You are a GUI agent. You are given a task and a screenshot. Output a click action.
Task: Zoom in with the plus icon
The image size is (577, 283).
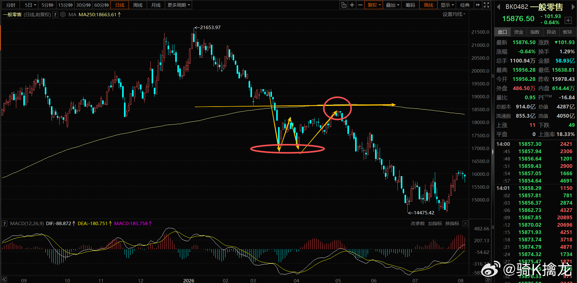[x=352, y=5]
